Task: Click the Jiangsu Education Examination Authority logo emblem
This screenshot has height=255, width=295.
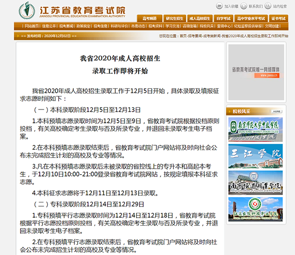Action: point(27,11)
